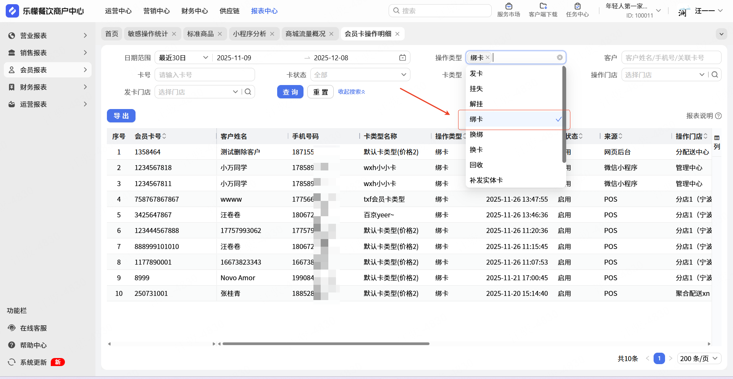Open the 200 条/页 page size dropdown
Image resolution: width=733 pixels, height=379 pixels.
coord(699,358)
